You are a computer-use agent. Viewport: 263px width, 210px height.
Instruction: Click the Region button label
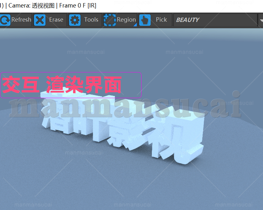pos(126,20)
